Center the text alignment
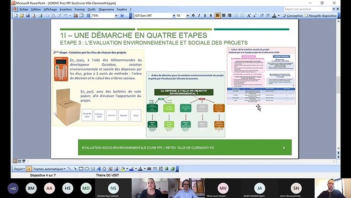The image size is (351, 198). click(224, 15)
